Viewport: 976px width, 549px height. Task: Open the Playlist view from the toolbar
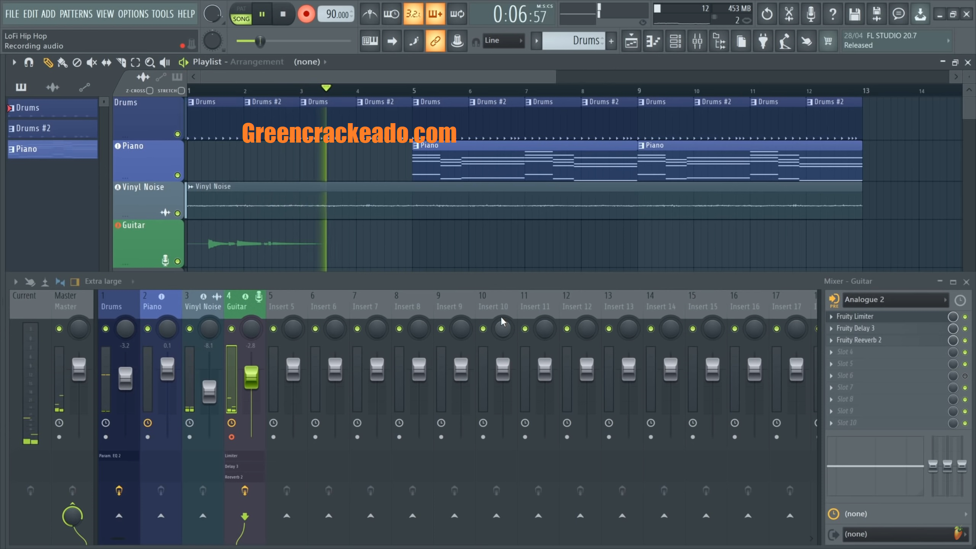(631, 41)
